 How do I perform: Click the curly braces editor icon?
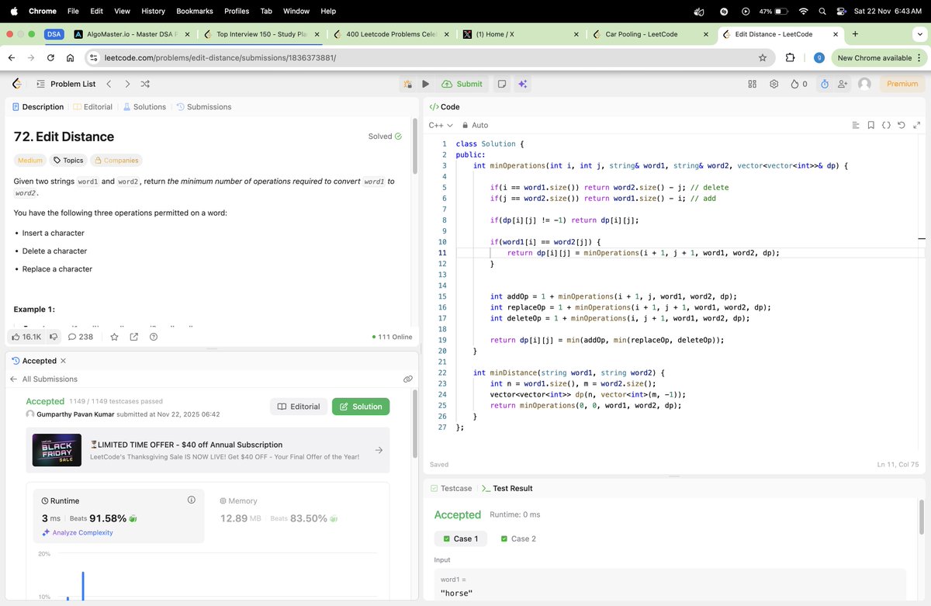[x=886, y=125]
